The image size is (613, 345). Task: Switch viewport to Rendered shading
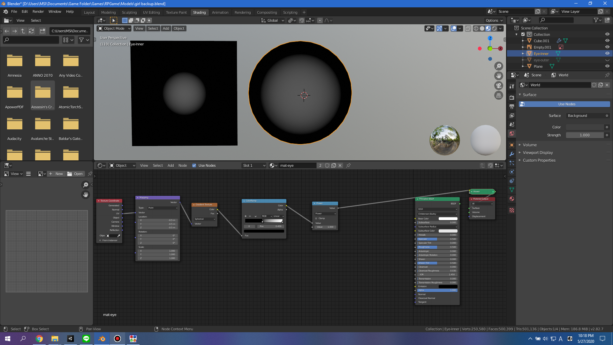tap(494, 28)
